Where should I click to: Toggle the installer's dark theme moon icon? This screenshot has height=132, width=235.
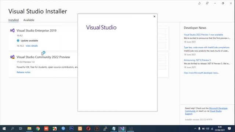click(199, 3)
